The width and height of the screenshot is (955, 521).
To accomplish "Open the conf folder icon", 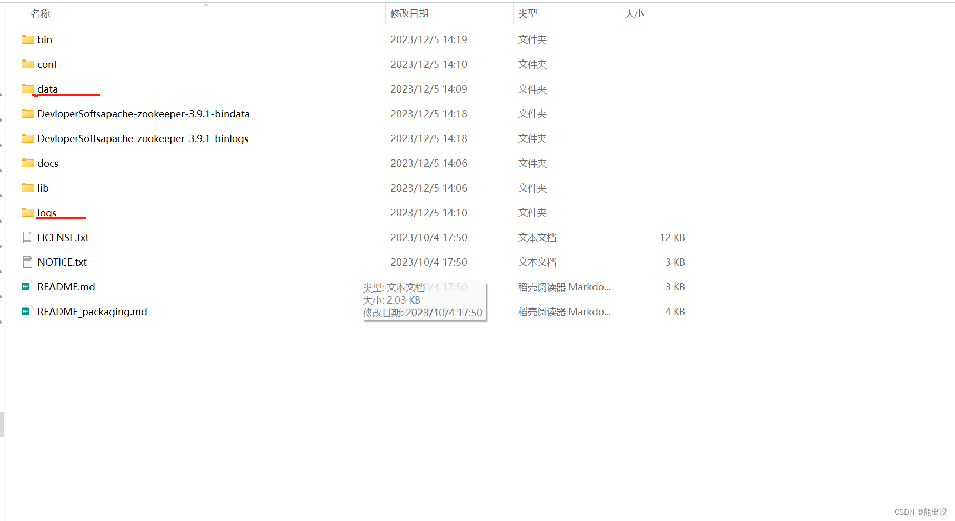I will pos(28,64).
